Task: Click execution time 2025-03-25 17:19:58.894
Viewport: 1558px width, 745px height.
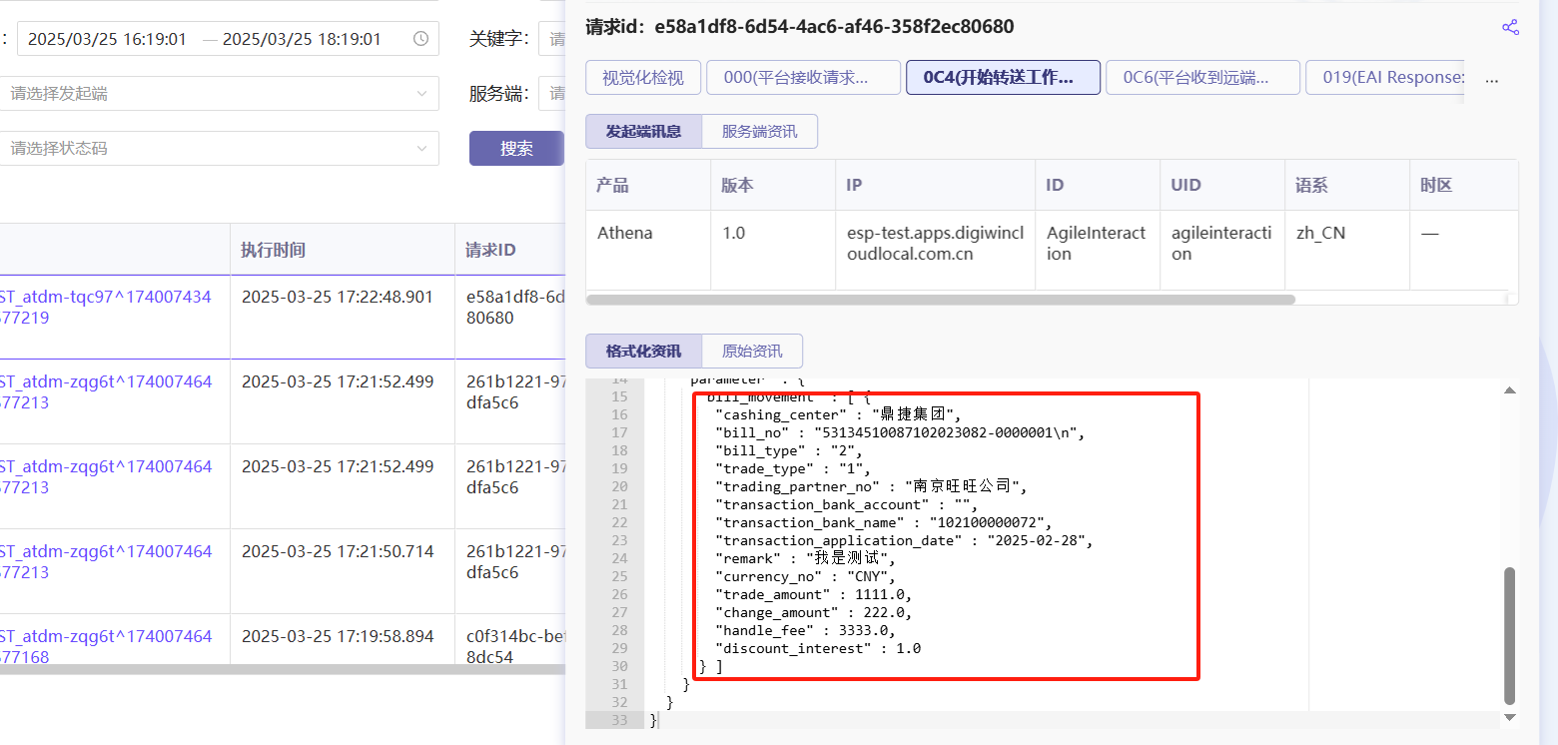Action: coord(338,637)
